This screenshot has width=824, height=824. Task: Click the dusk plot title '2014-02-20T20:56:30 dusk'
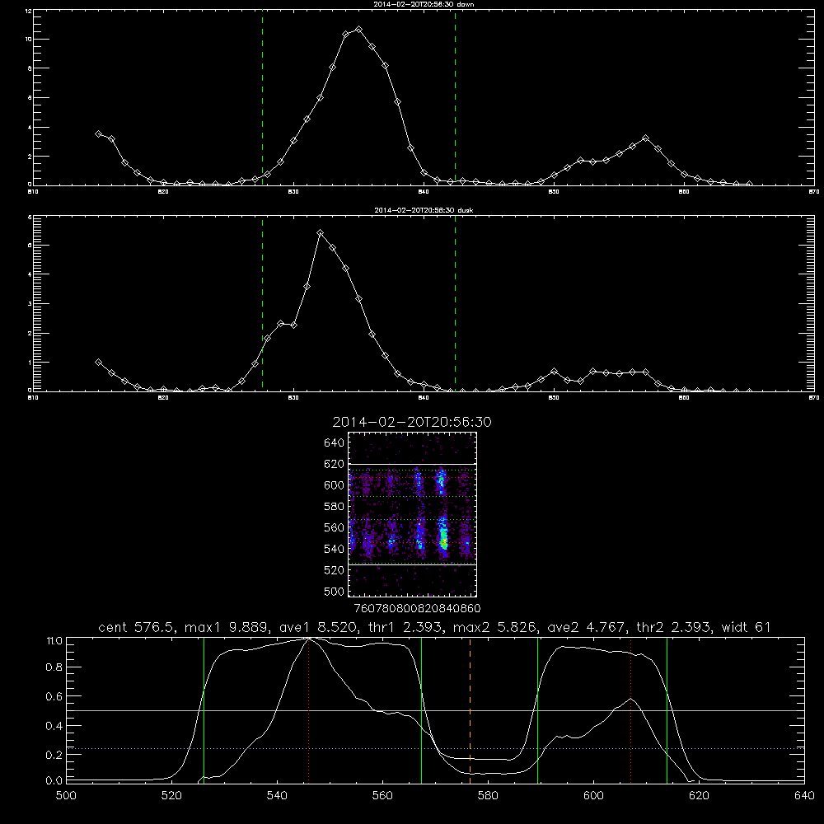tap(424, 210)
